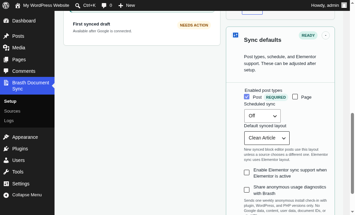Open the Default synced layout dropdown

click(x=267, y=138)
